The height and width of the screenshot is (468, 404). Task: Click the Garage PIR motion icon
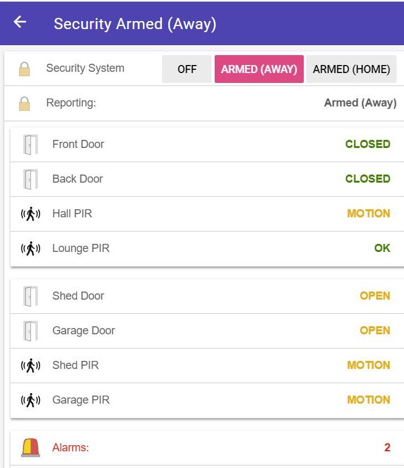point(30,400)
